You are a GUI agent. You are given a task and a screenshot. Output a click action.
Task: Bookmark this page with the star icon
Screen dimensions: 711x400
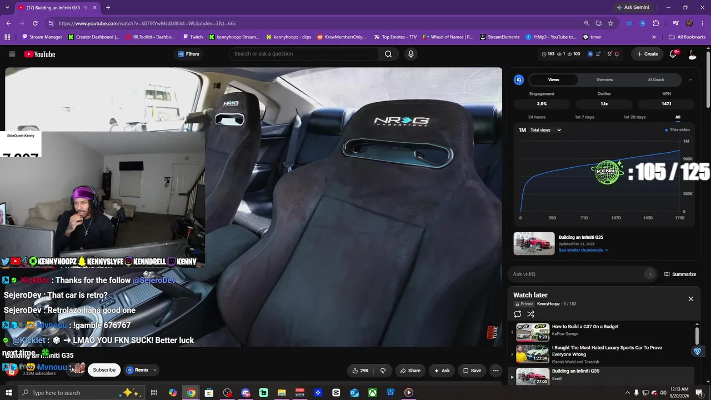(x=610, y=23)
